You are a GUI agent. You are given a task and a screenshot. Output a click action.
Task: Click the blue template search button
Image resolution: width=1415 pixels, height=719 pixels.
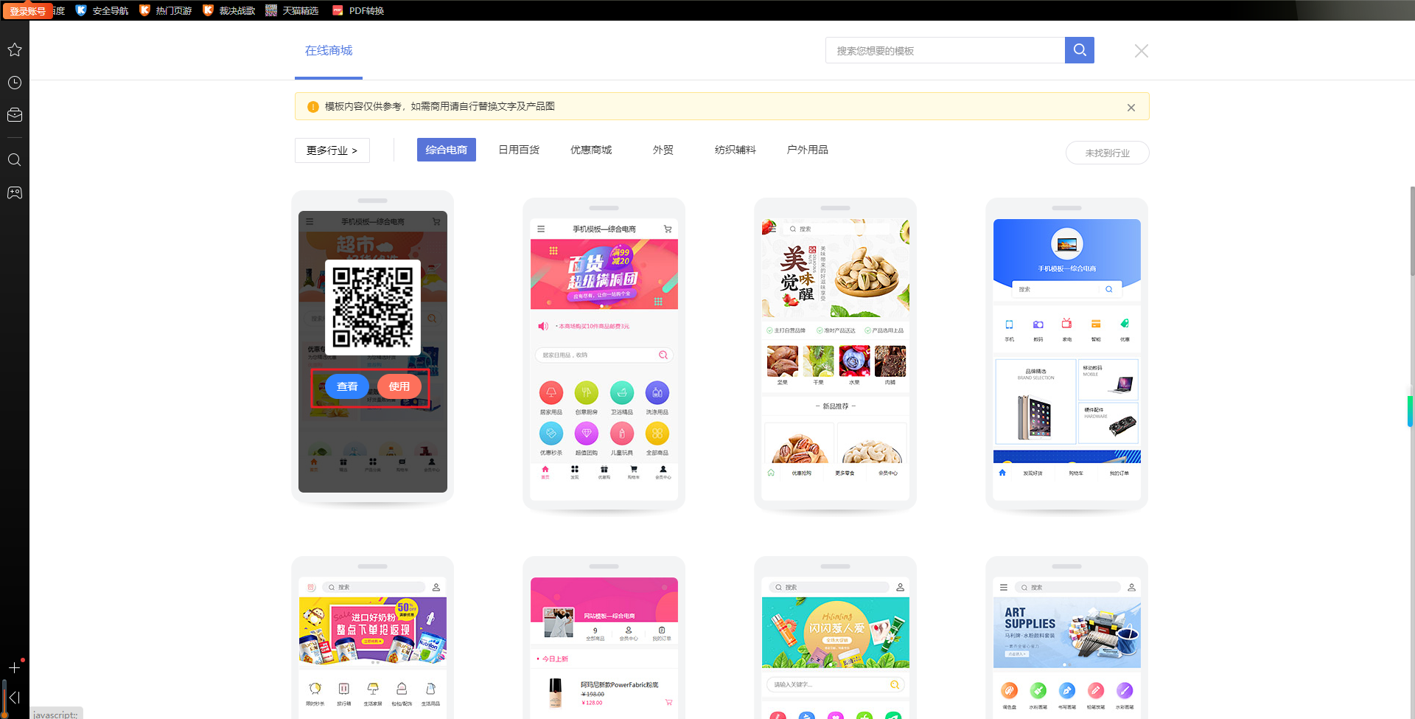coord(1080,50)
